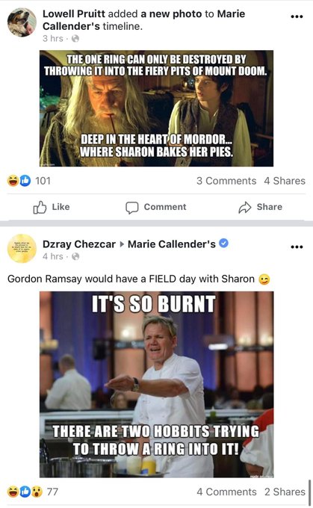Click the thumbs-up Like icon
The height and width of the screenshot is (508, 313).
coord(40,207)
